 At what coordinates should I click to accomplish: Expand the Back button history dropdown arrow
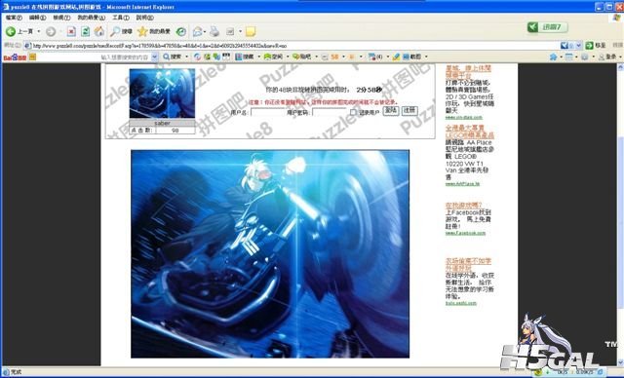click(x=39, y=31)
